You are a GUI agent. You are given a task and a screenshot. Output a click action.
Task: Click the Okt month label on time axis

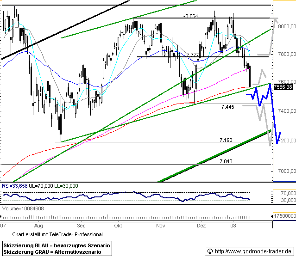point(118,226)
